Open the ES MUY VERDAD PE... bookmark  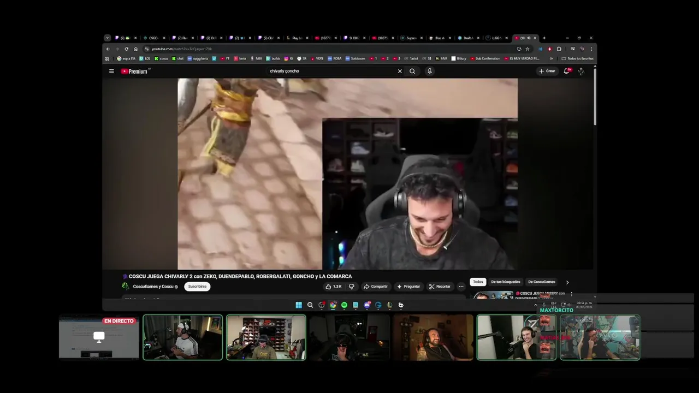522,58
